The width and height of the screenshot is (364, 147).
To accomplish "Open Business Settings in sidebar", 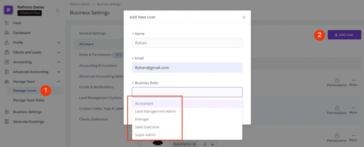I will (x=27, y=112).
